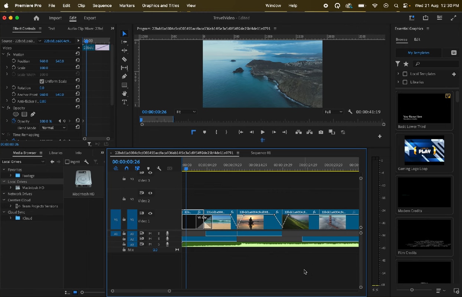Select the Gaming Logo Loop template thumbnail
Screen dimensions: 462x297
click(424, 150)
